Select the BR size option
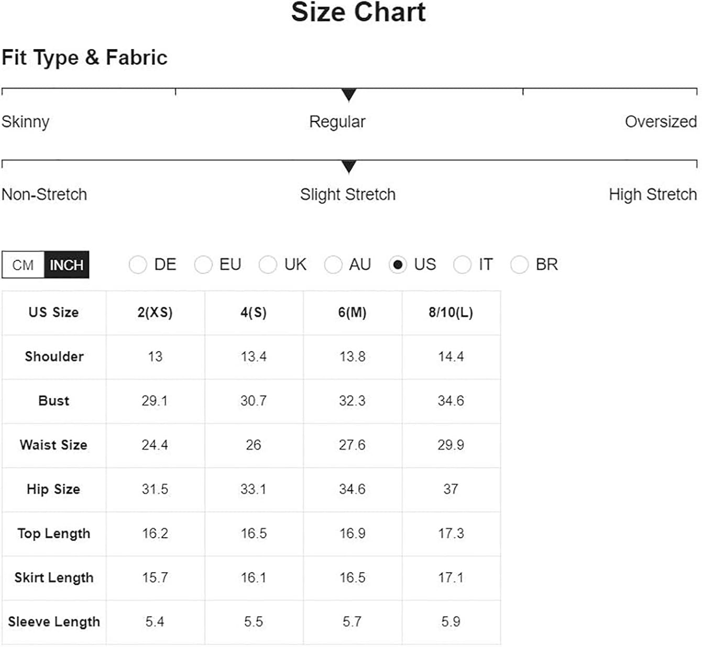Image resolution: width=702 pixels, height=647 pixels. [519, 265]
